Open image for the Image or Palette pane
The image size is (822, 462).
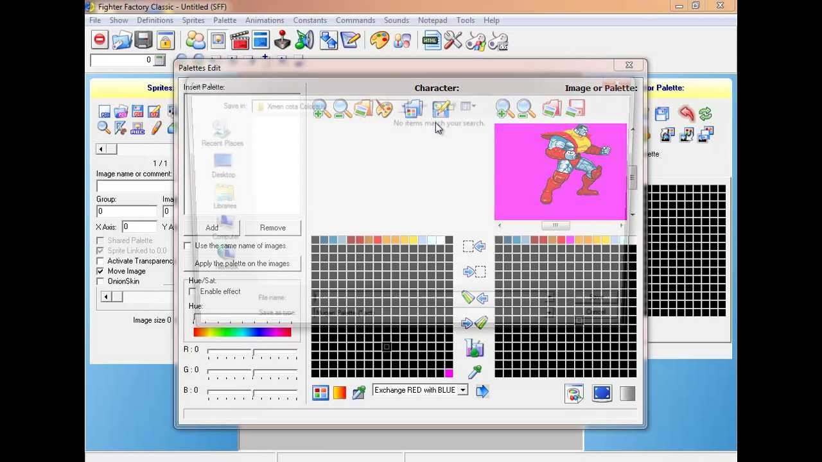tap(552, 109)
